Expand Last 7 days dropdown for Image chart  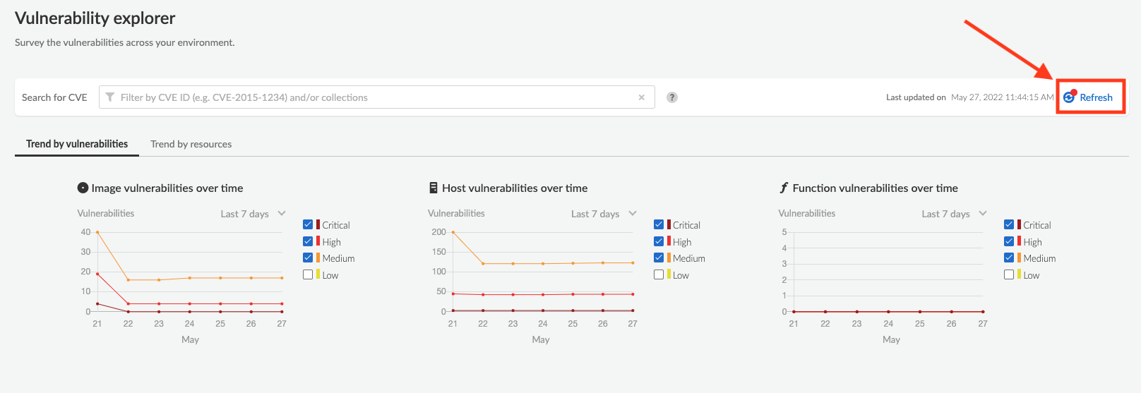pyautogui.click(x=282, y=213)
